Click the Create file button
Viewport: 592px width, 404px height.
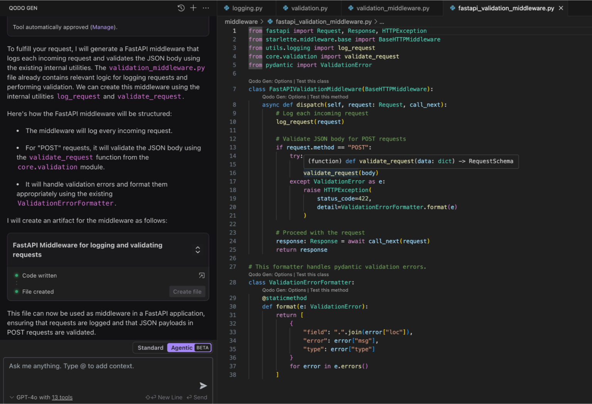click(x=187, y=291)
